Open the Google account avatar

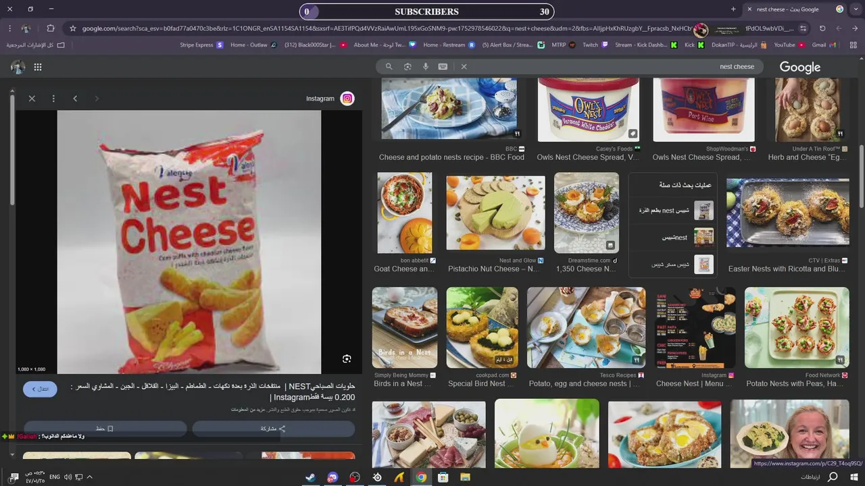tap(18, 67)
